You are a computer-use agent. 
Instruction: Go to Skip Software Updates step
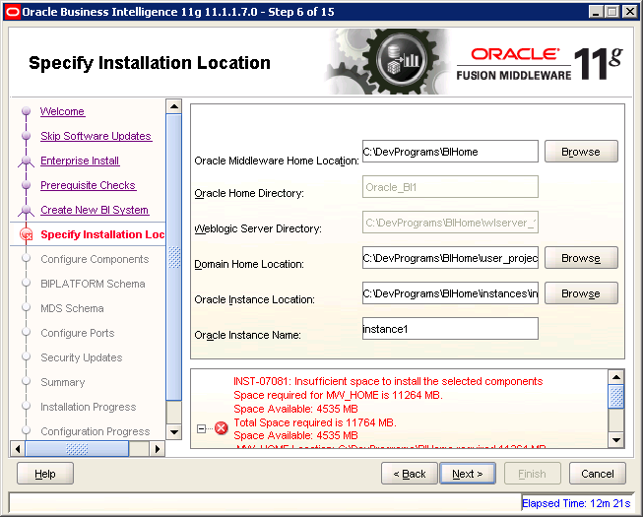click(96, 136)
